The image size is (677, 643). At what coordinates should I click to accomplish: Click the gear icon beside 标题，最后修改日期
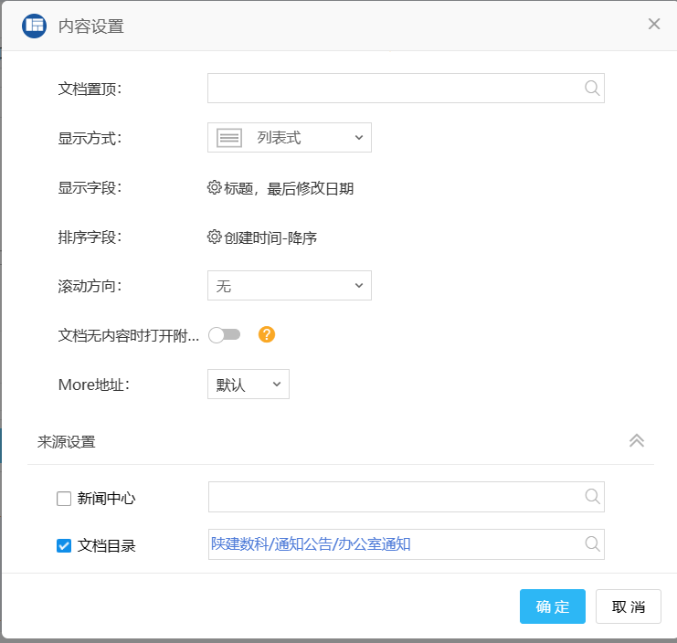[x=215, y=188]
